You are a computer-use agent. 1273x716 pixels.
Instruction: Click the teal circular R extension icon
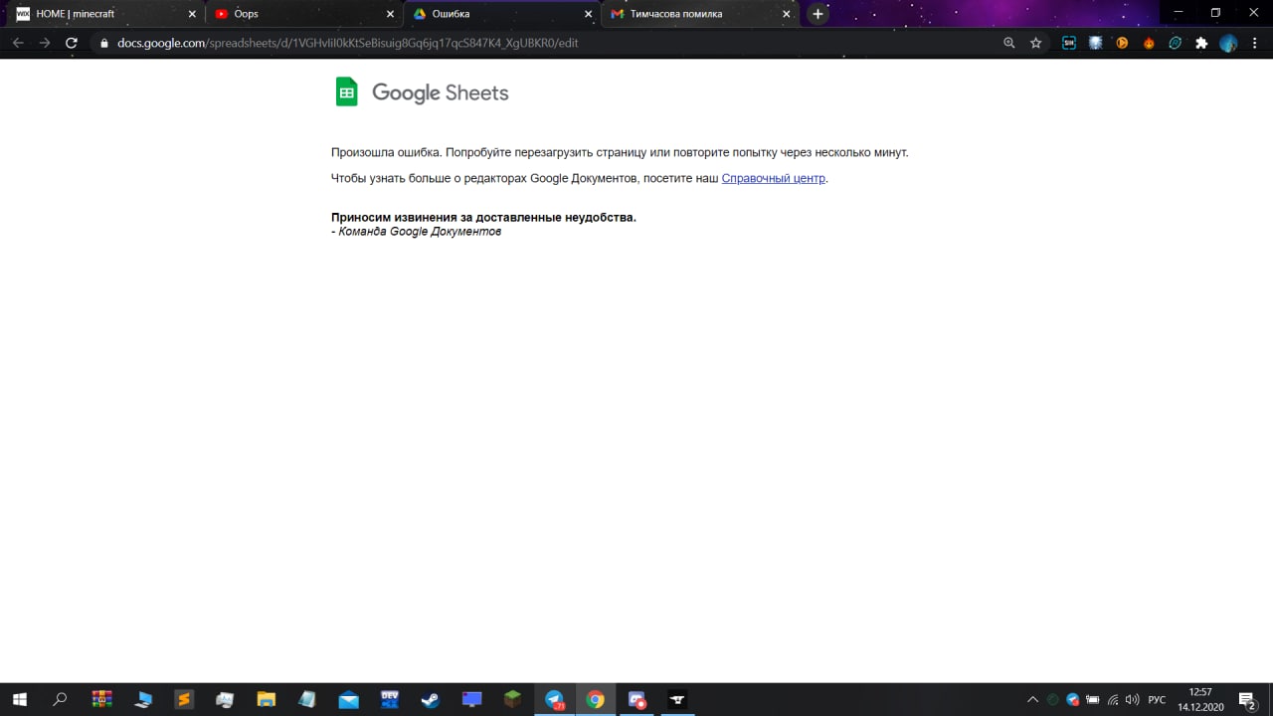1176,43
